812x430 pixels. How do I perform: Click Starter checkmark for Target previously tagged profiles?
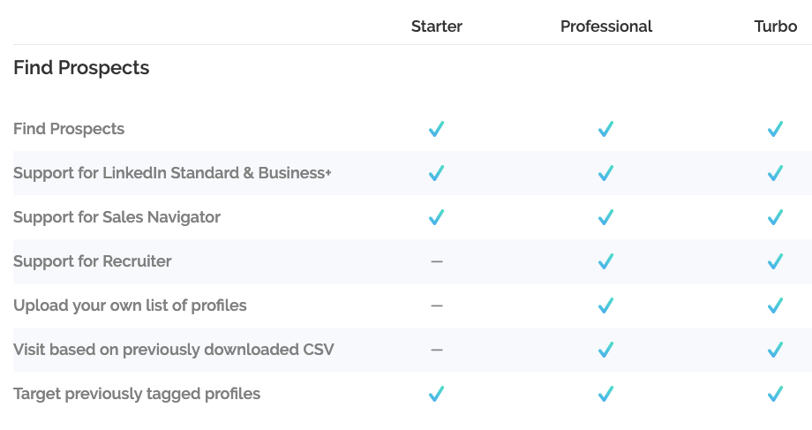point(437,394)
